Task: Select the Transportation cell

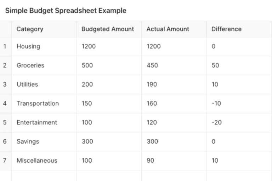Action: click(38, 104)
